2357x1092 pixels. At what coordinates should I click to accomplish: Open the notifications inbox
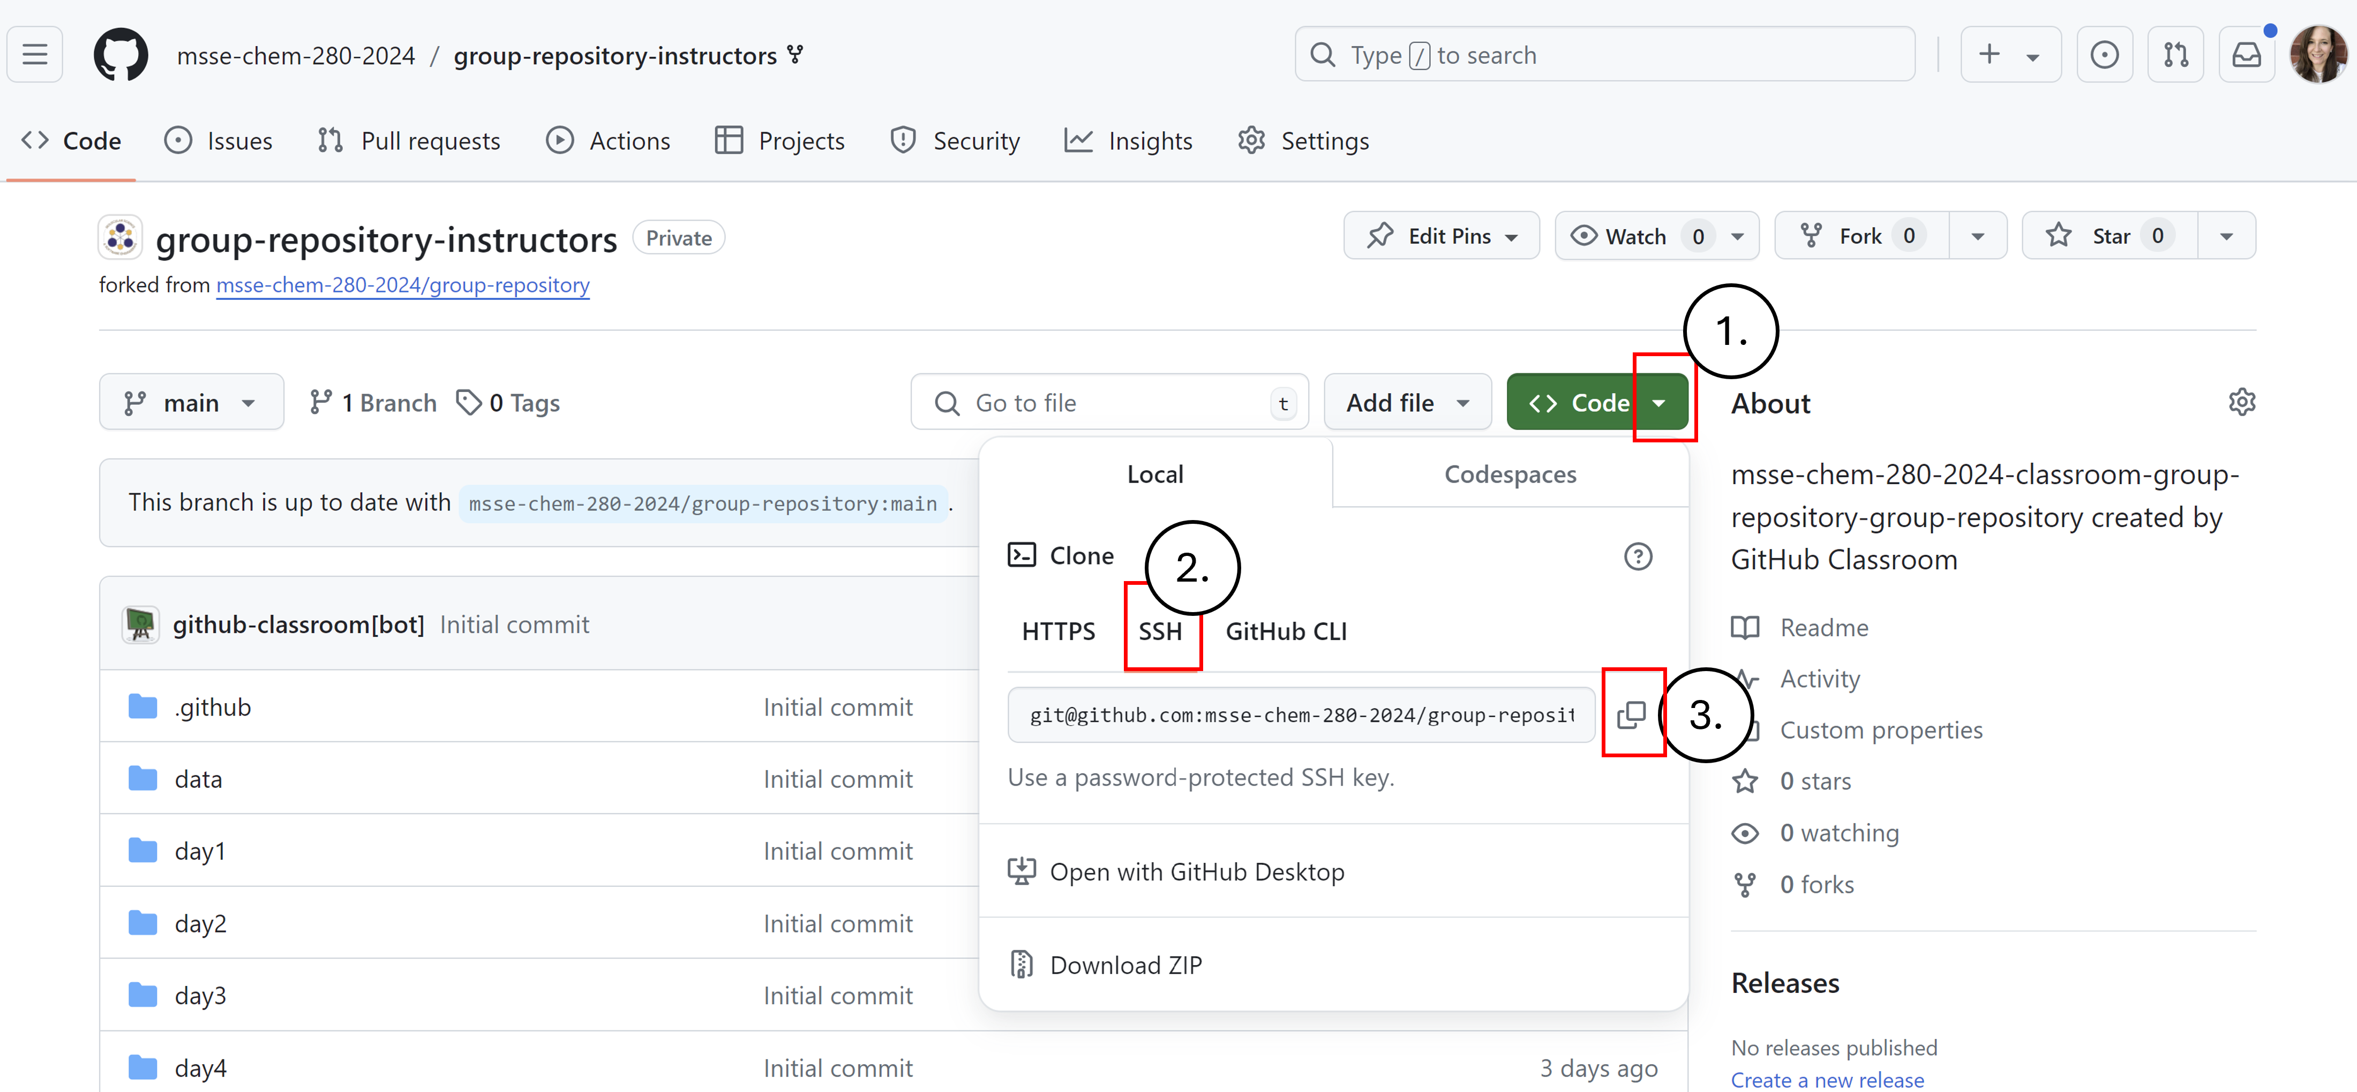[2246, 55]
